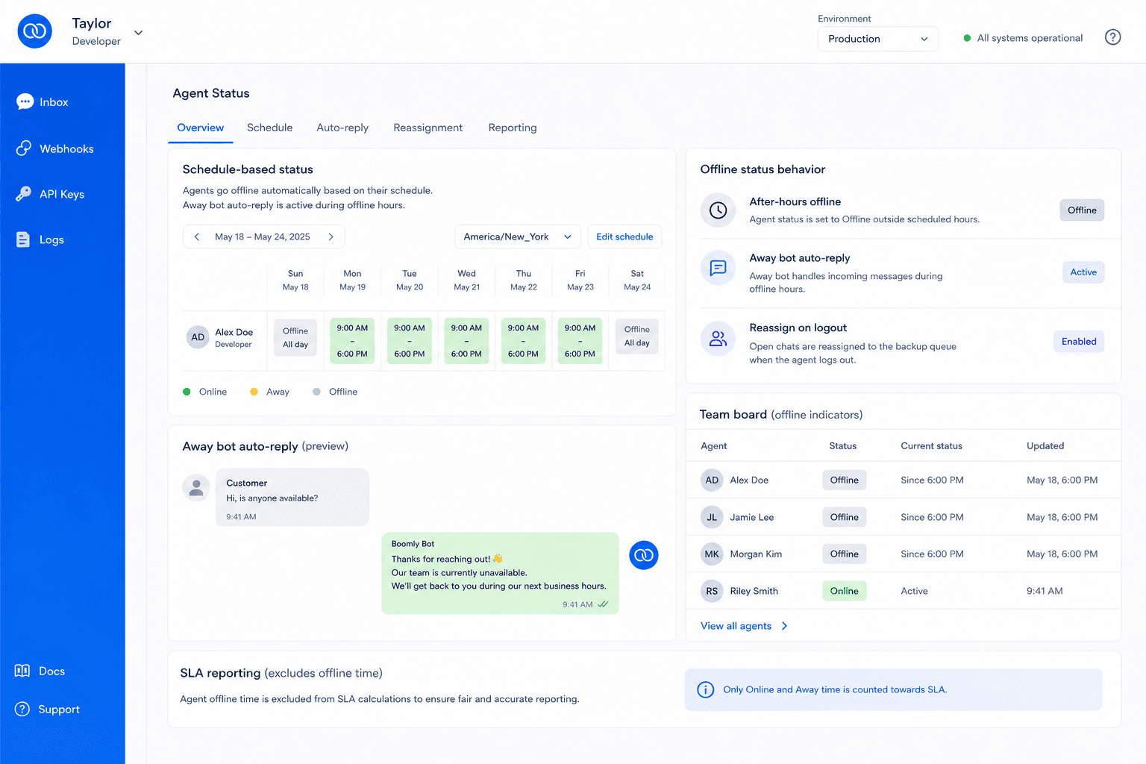Image resolution: width=1146 pixels, height=764 pixels.
Task: Click the customer message 'Hi, is anyone available?'
Action: click(x=272, y=498)
